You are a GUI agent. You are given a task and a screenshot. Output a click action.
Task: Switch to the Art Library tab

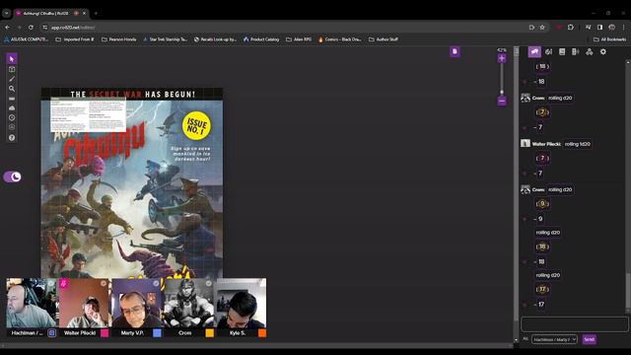[548, 52]
